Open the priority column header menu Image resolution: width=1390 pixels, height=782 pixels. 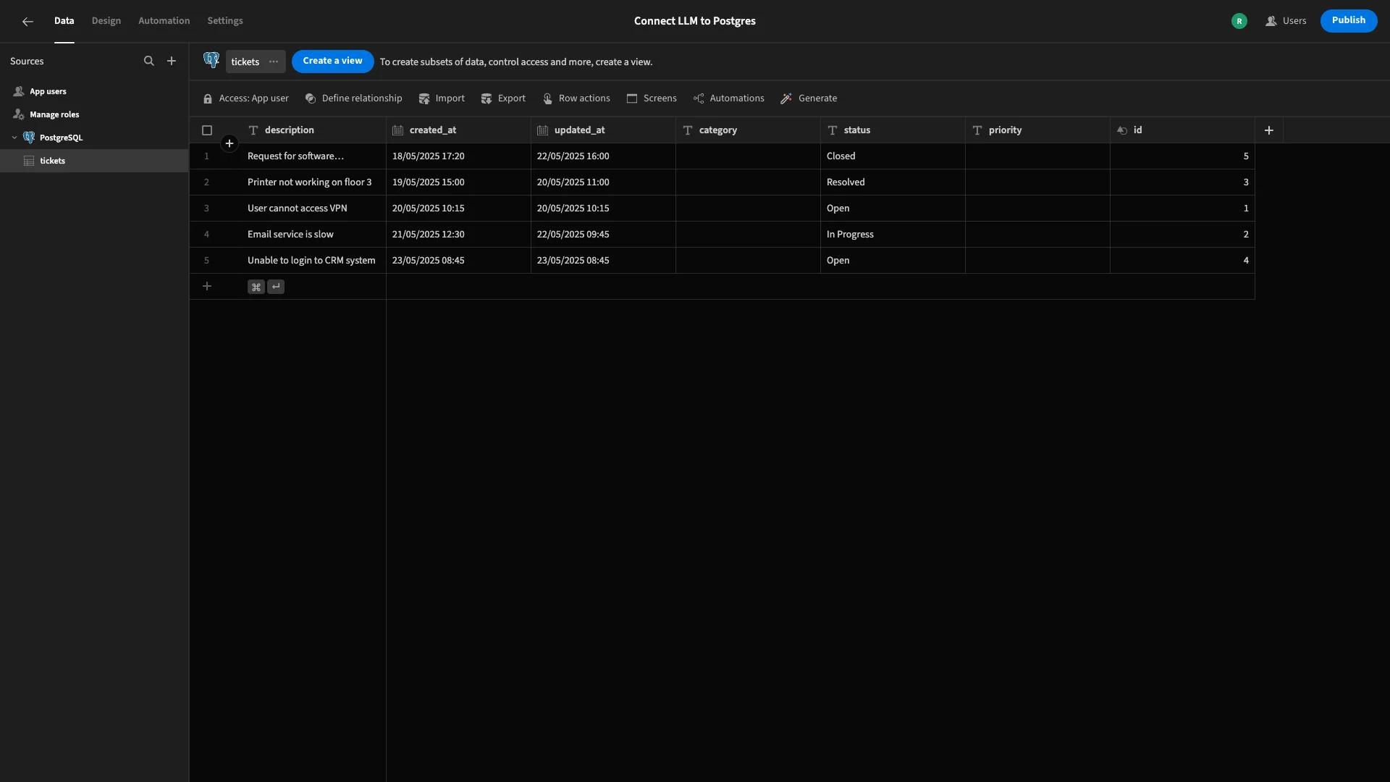point(1037,130)
